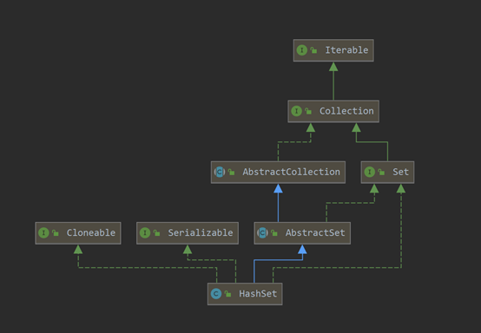Click the lock icon on the AbstractCollection node

pos(231,172)
